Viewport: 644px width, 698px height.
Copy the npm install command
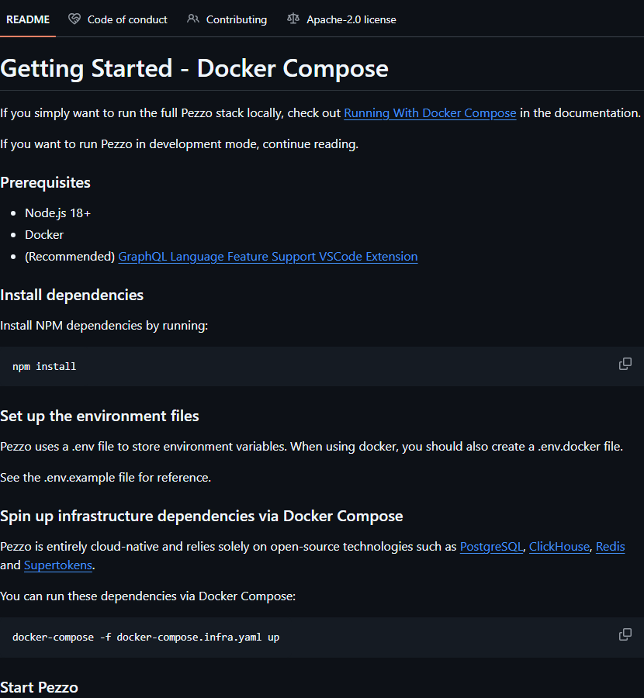(x=625, y=364)
